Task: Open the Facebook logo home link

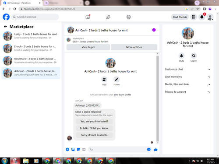Action: [6, 17]
